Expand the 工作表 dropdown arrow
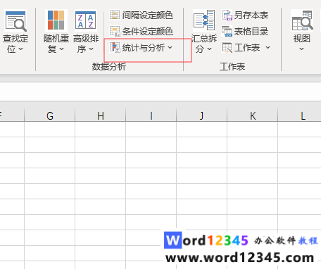Image resolution: width=321 pixels, height=269 pixels. [267, 48]
